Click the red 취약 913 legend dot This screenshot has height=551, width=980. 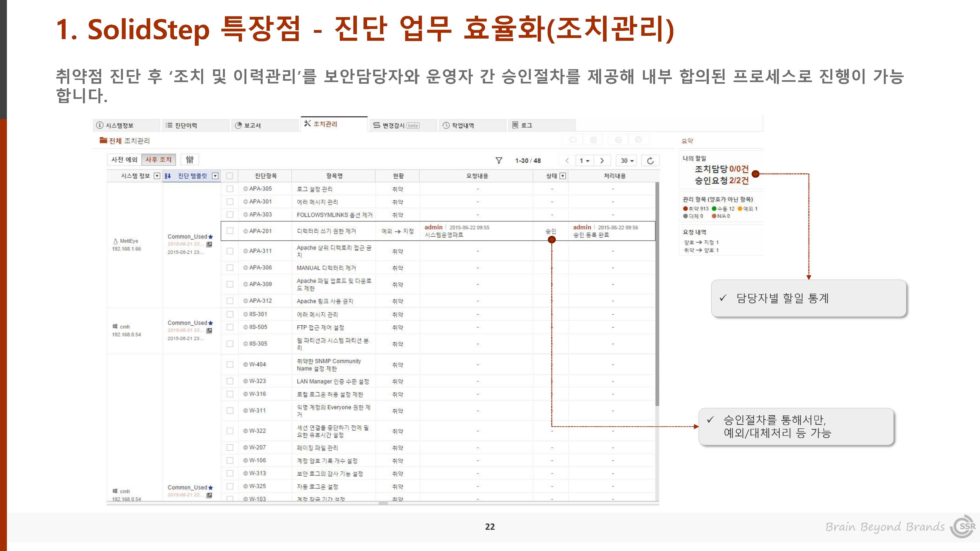[686, 208]
